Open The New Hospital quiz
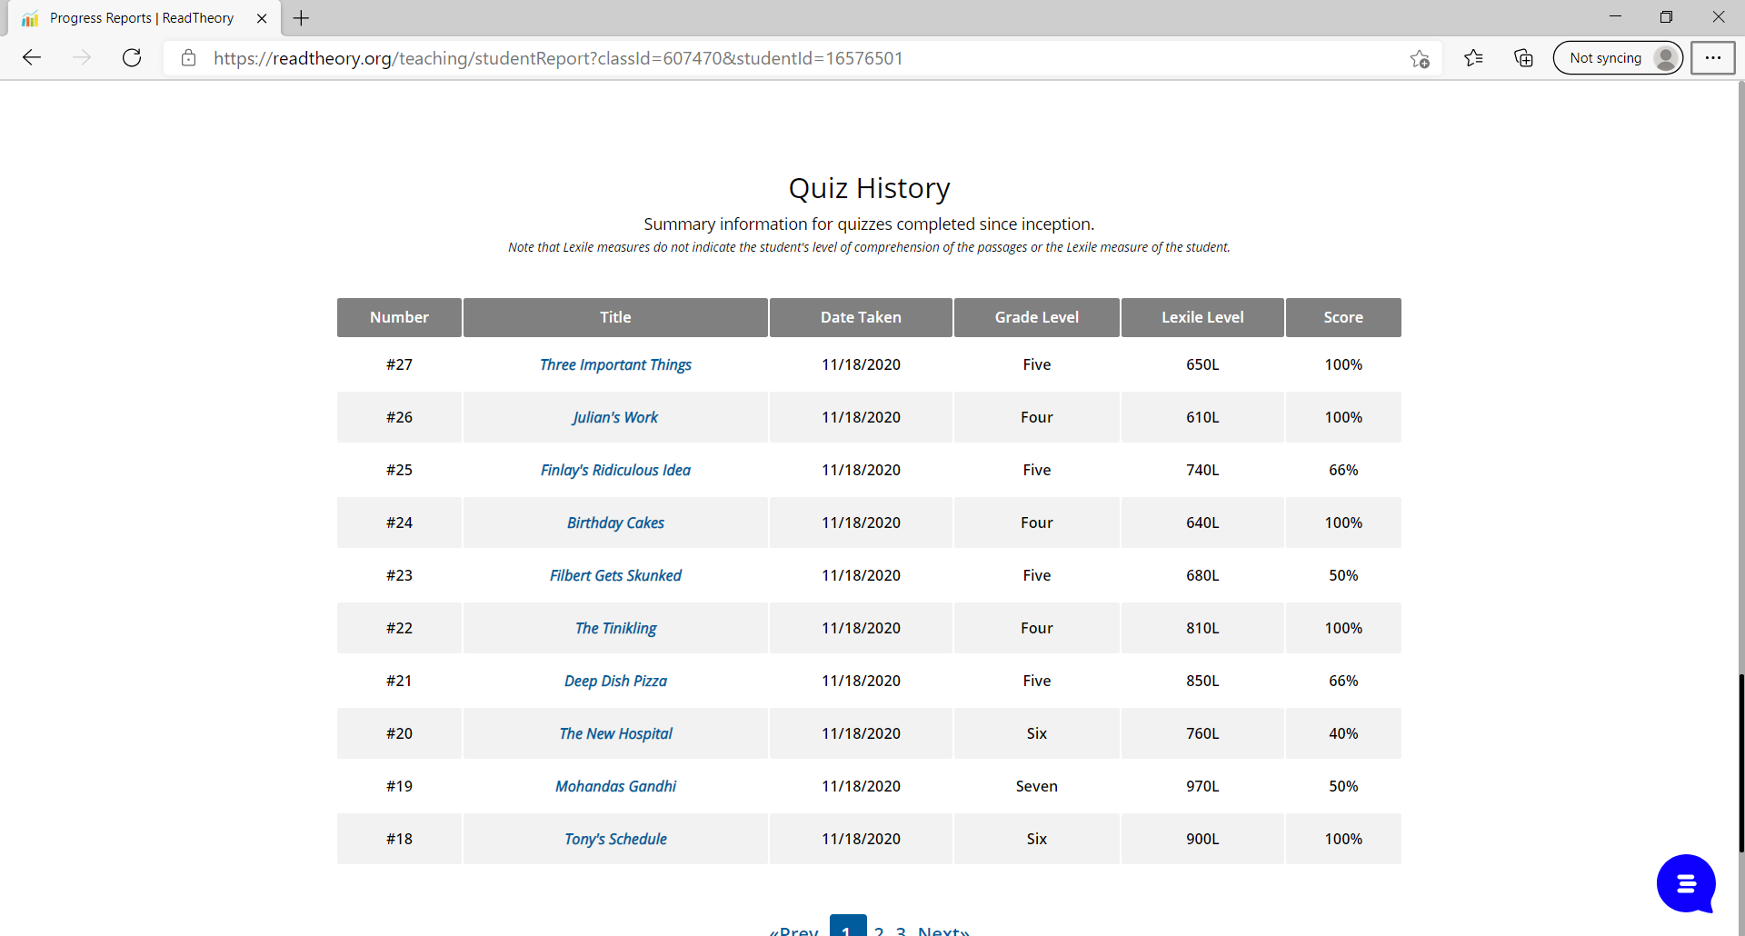The height and width of the screenshot is (936, 1745). coord(615,733)
